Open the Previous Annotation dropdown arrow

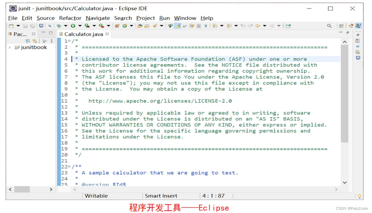tap(236, 26)
